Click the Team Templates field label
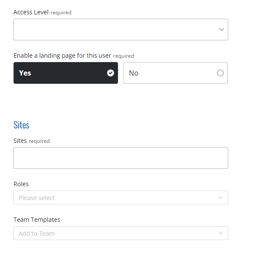The image size is (256, 260). pyautogui.click(x=37, y=220)
